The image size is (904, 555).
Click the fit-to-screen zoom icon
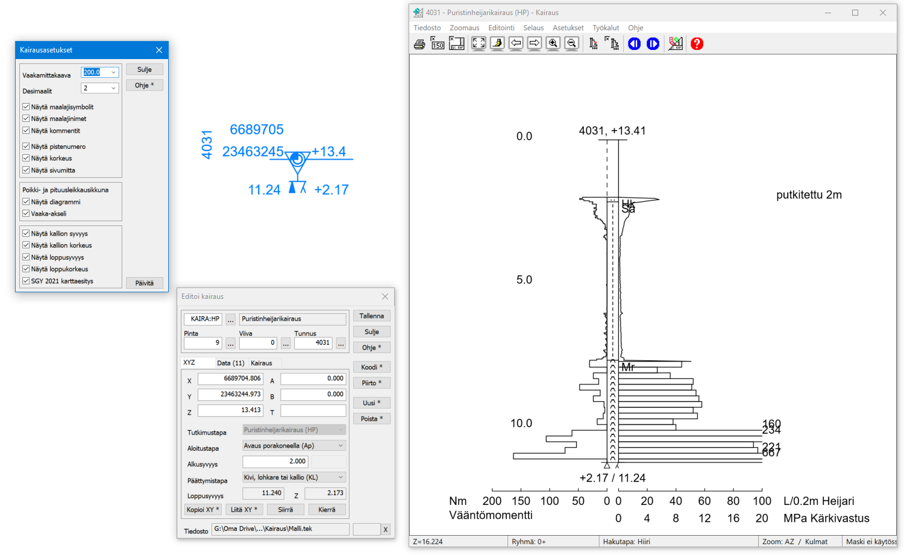point(479,43)
